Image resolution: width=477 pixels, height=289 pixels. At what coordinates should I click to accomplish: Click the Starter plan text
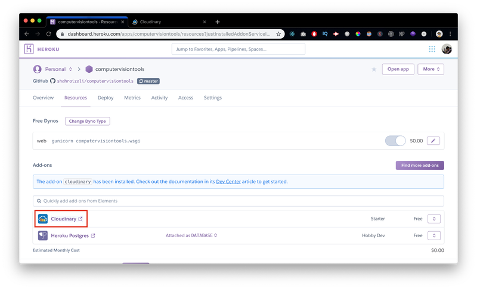[x=378, y=219]
